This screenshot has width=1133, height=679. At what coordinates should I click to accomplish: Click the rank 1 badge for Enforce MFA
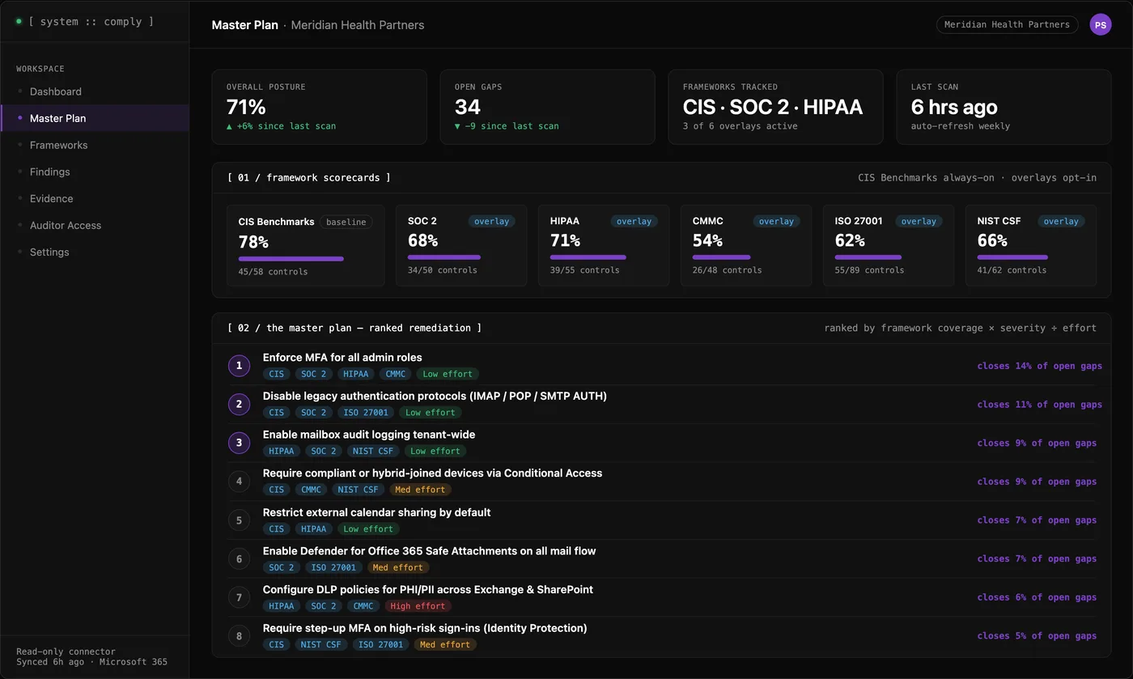click(x=239, y=366)
